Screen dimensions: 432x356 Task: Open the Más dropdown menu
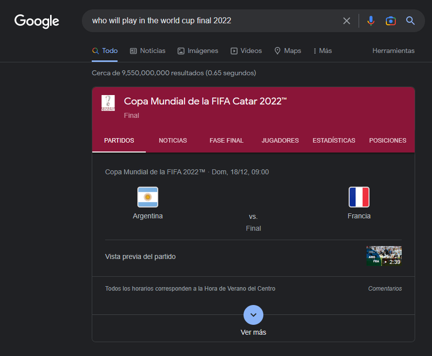(322, 51)
